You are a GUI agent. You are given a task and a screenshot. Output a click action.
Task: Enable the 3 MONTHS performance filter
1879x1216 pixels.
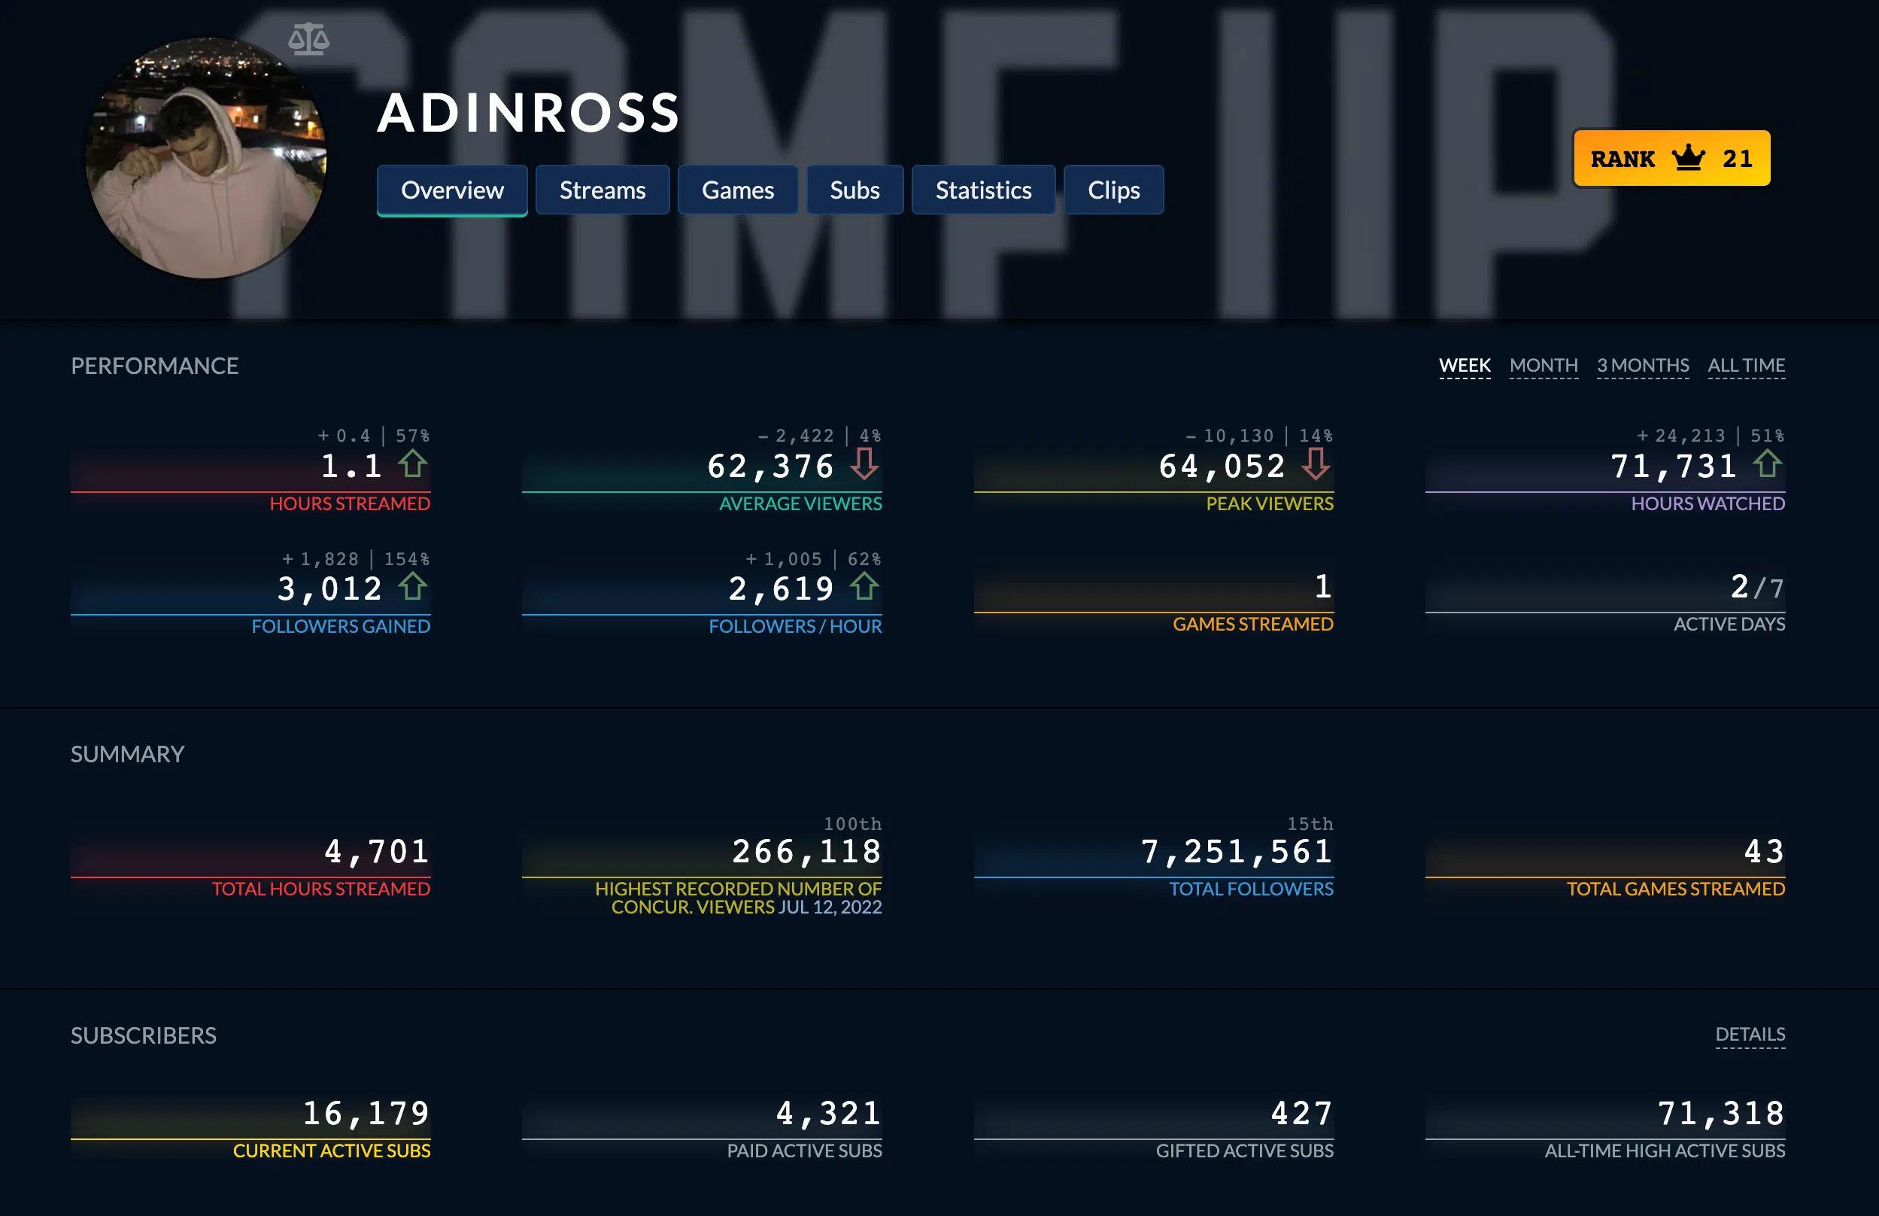coord(1642,365)
